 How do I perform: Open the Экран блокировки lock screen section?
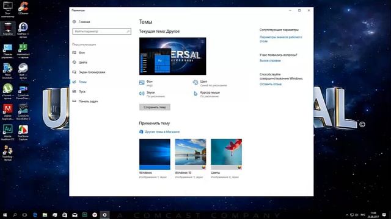(89, 72)
